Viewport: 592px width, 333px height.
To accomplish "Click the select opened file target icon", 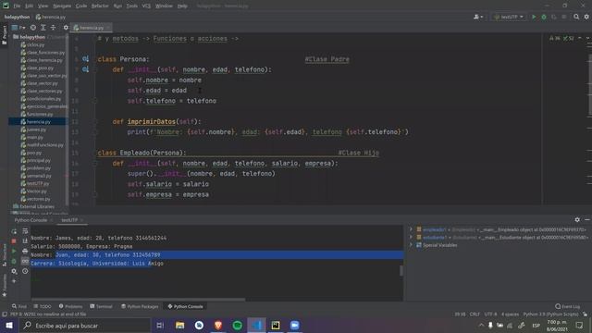I will (x=33, y=28).
